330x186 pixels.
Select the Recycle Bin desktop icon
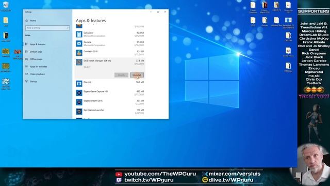[6, 6]
